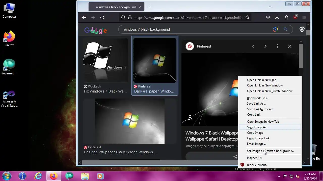Image resolution: width=323 pixels, height=181 pixels.
Task: Open the Windows 7 Black Wallpaper title link
Action: tap(212, 136)
